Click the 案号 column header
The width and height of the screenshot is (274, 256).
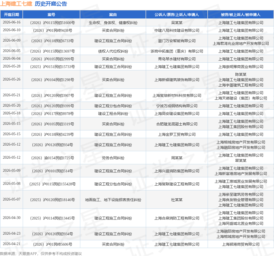pyautogui.click(x=51, y=15)
